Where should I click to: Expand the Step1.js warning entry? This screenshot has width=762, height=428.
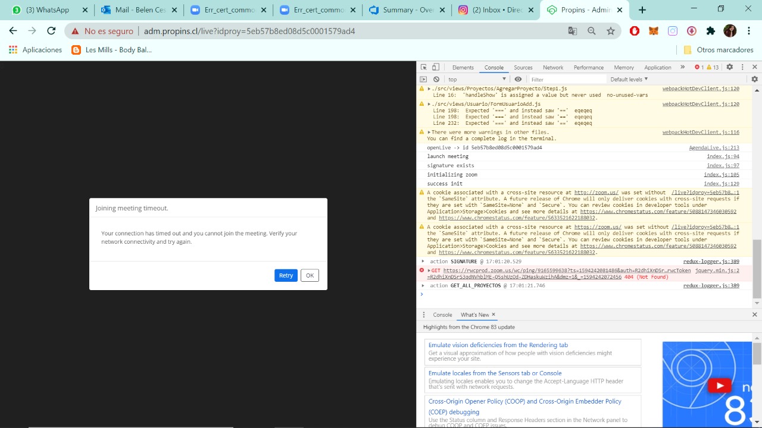(429, 89)
